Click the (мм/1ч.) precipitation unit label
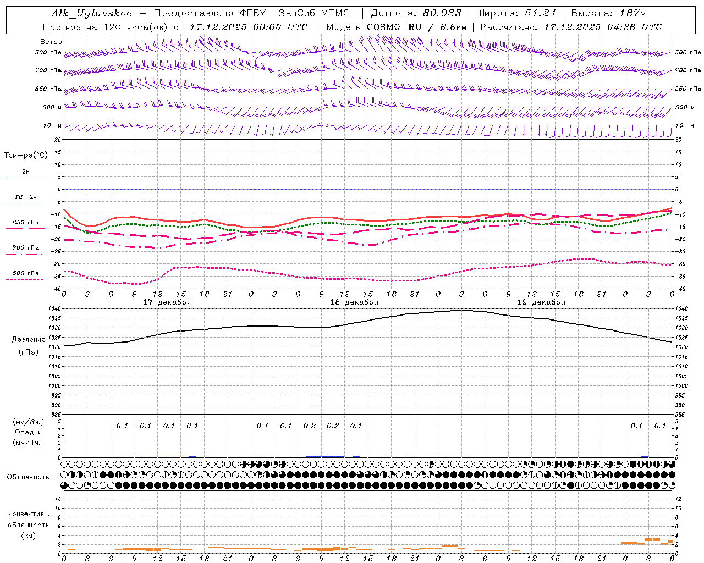This screenshot has width=704, height=563. click(x=29, y=443)
